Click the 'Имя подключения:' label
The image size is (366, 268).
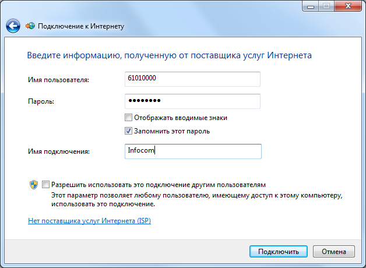point(58,151)
